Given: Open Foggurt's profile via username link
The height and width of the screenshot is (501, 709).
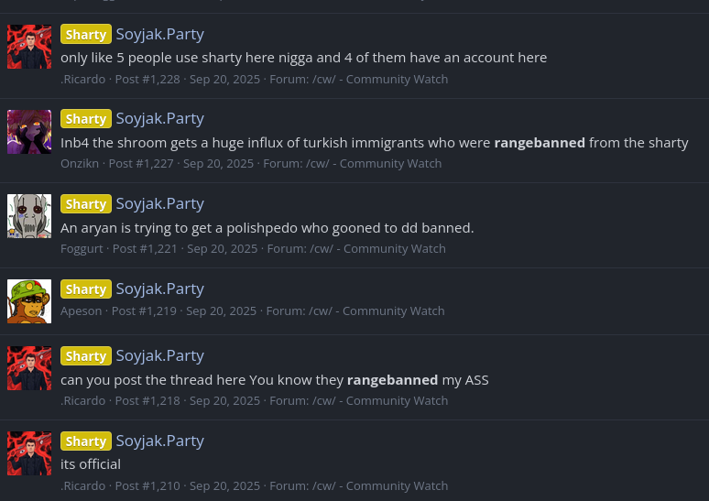Looking at the screenshot, I should [82, 248].
